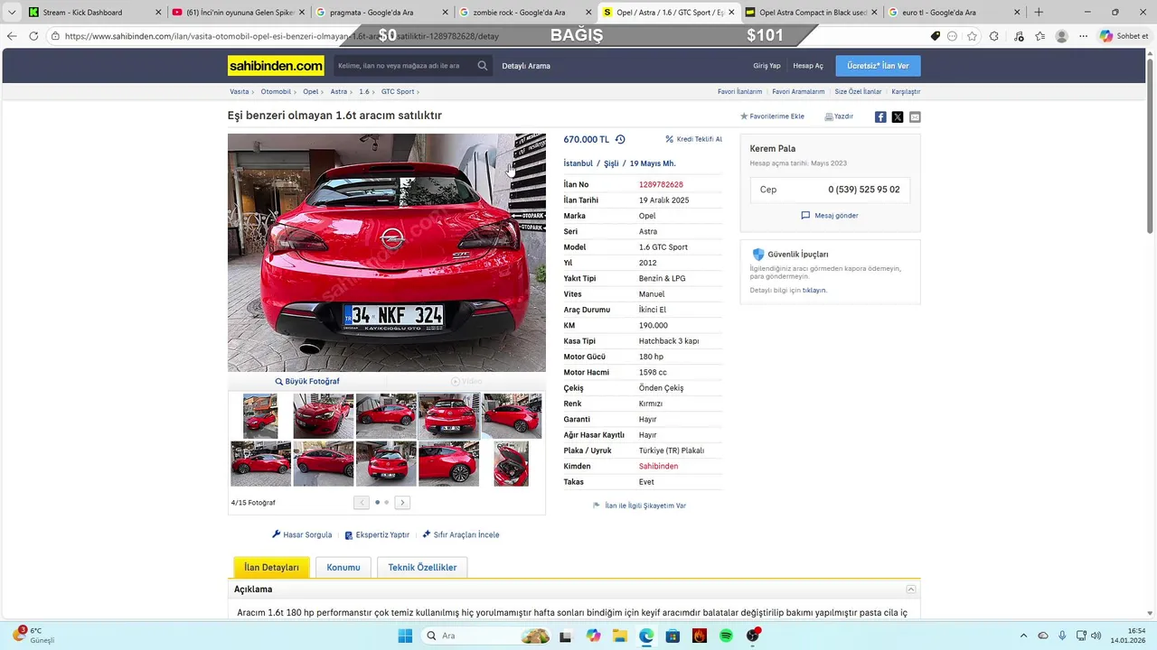Click the search magnifier icon in site header

483,66
